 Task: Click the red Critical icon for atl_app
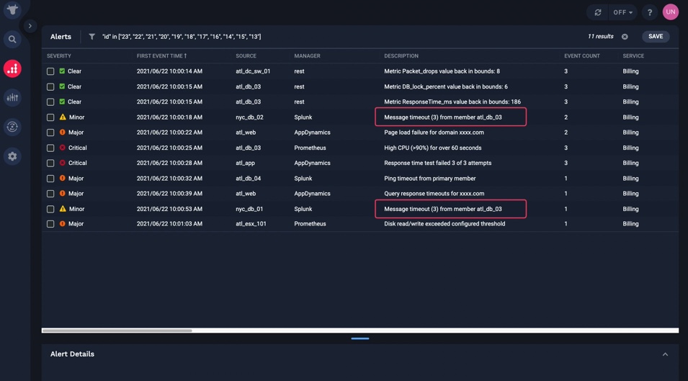(x=62, y=163)
